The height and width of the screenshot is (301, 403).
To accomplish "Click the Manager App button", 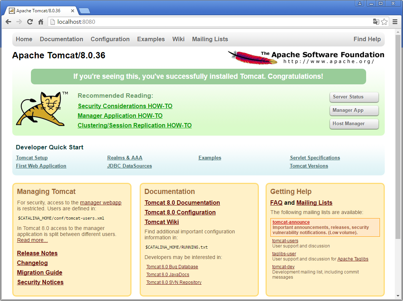I will click(x=354, y=110).
